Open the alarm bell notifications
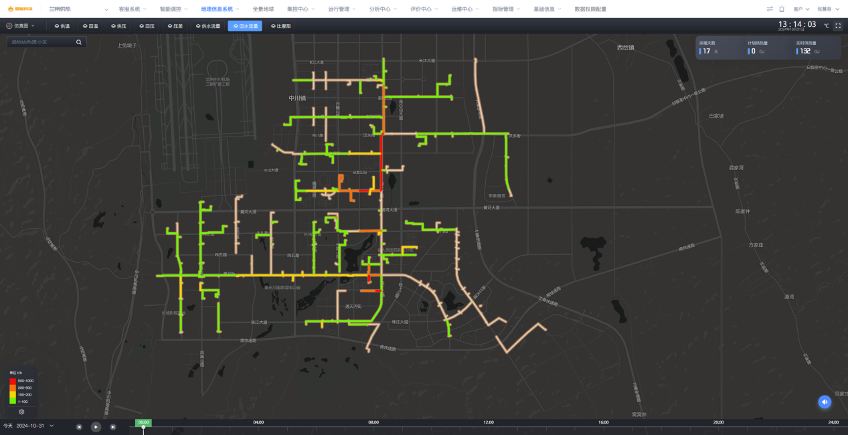The height and width of the screenshot is (435, 848). [781, 9]
